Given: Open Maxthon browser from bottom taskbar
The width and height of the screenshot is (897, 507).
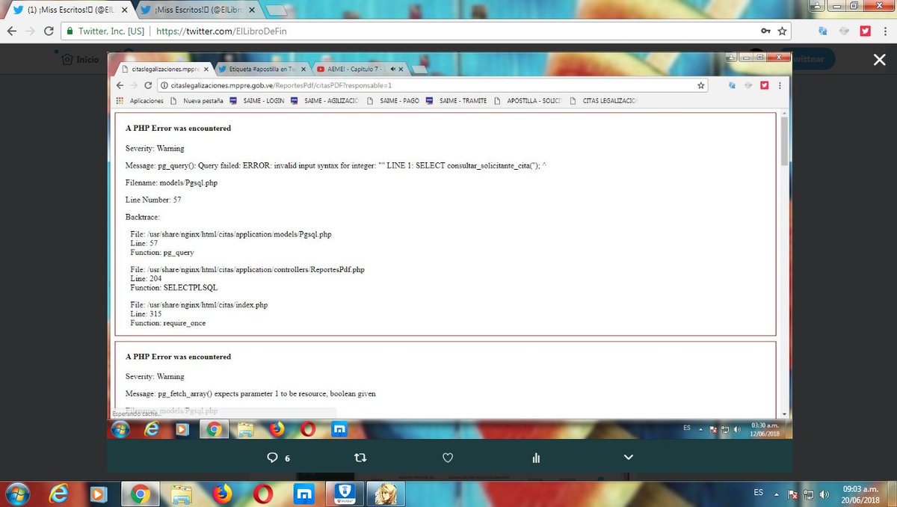Looking at the screenshot, I should tap(303, 494).
